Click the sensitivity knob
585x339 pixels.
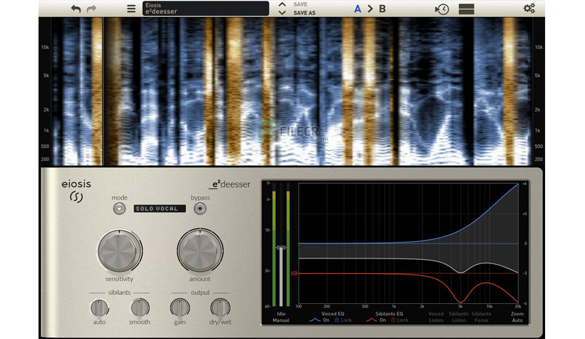pyautogui.click(x=120, y=251)
